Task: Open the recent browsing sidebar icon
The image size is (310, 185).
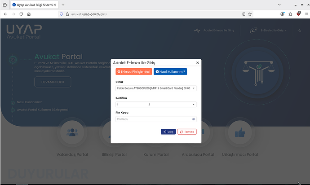Action: (5, 5)
